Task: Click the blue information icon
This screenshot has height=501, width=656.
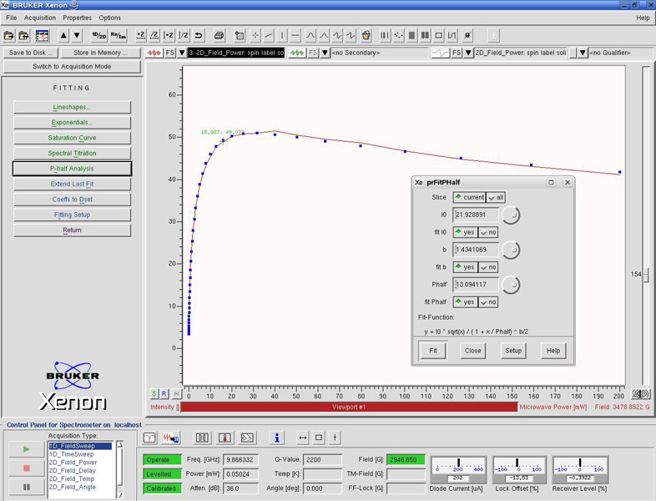Action: 276,438
